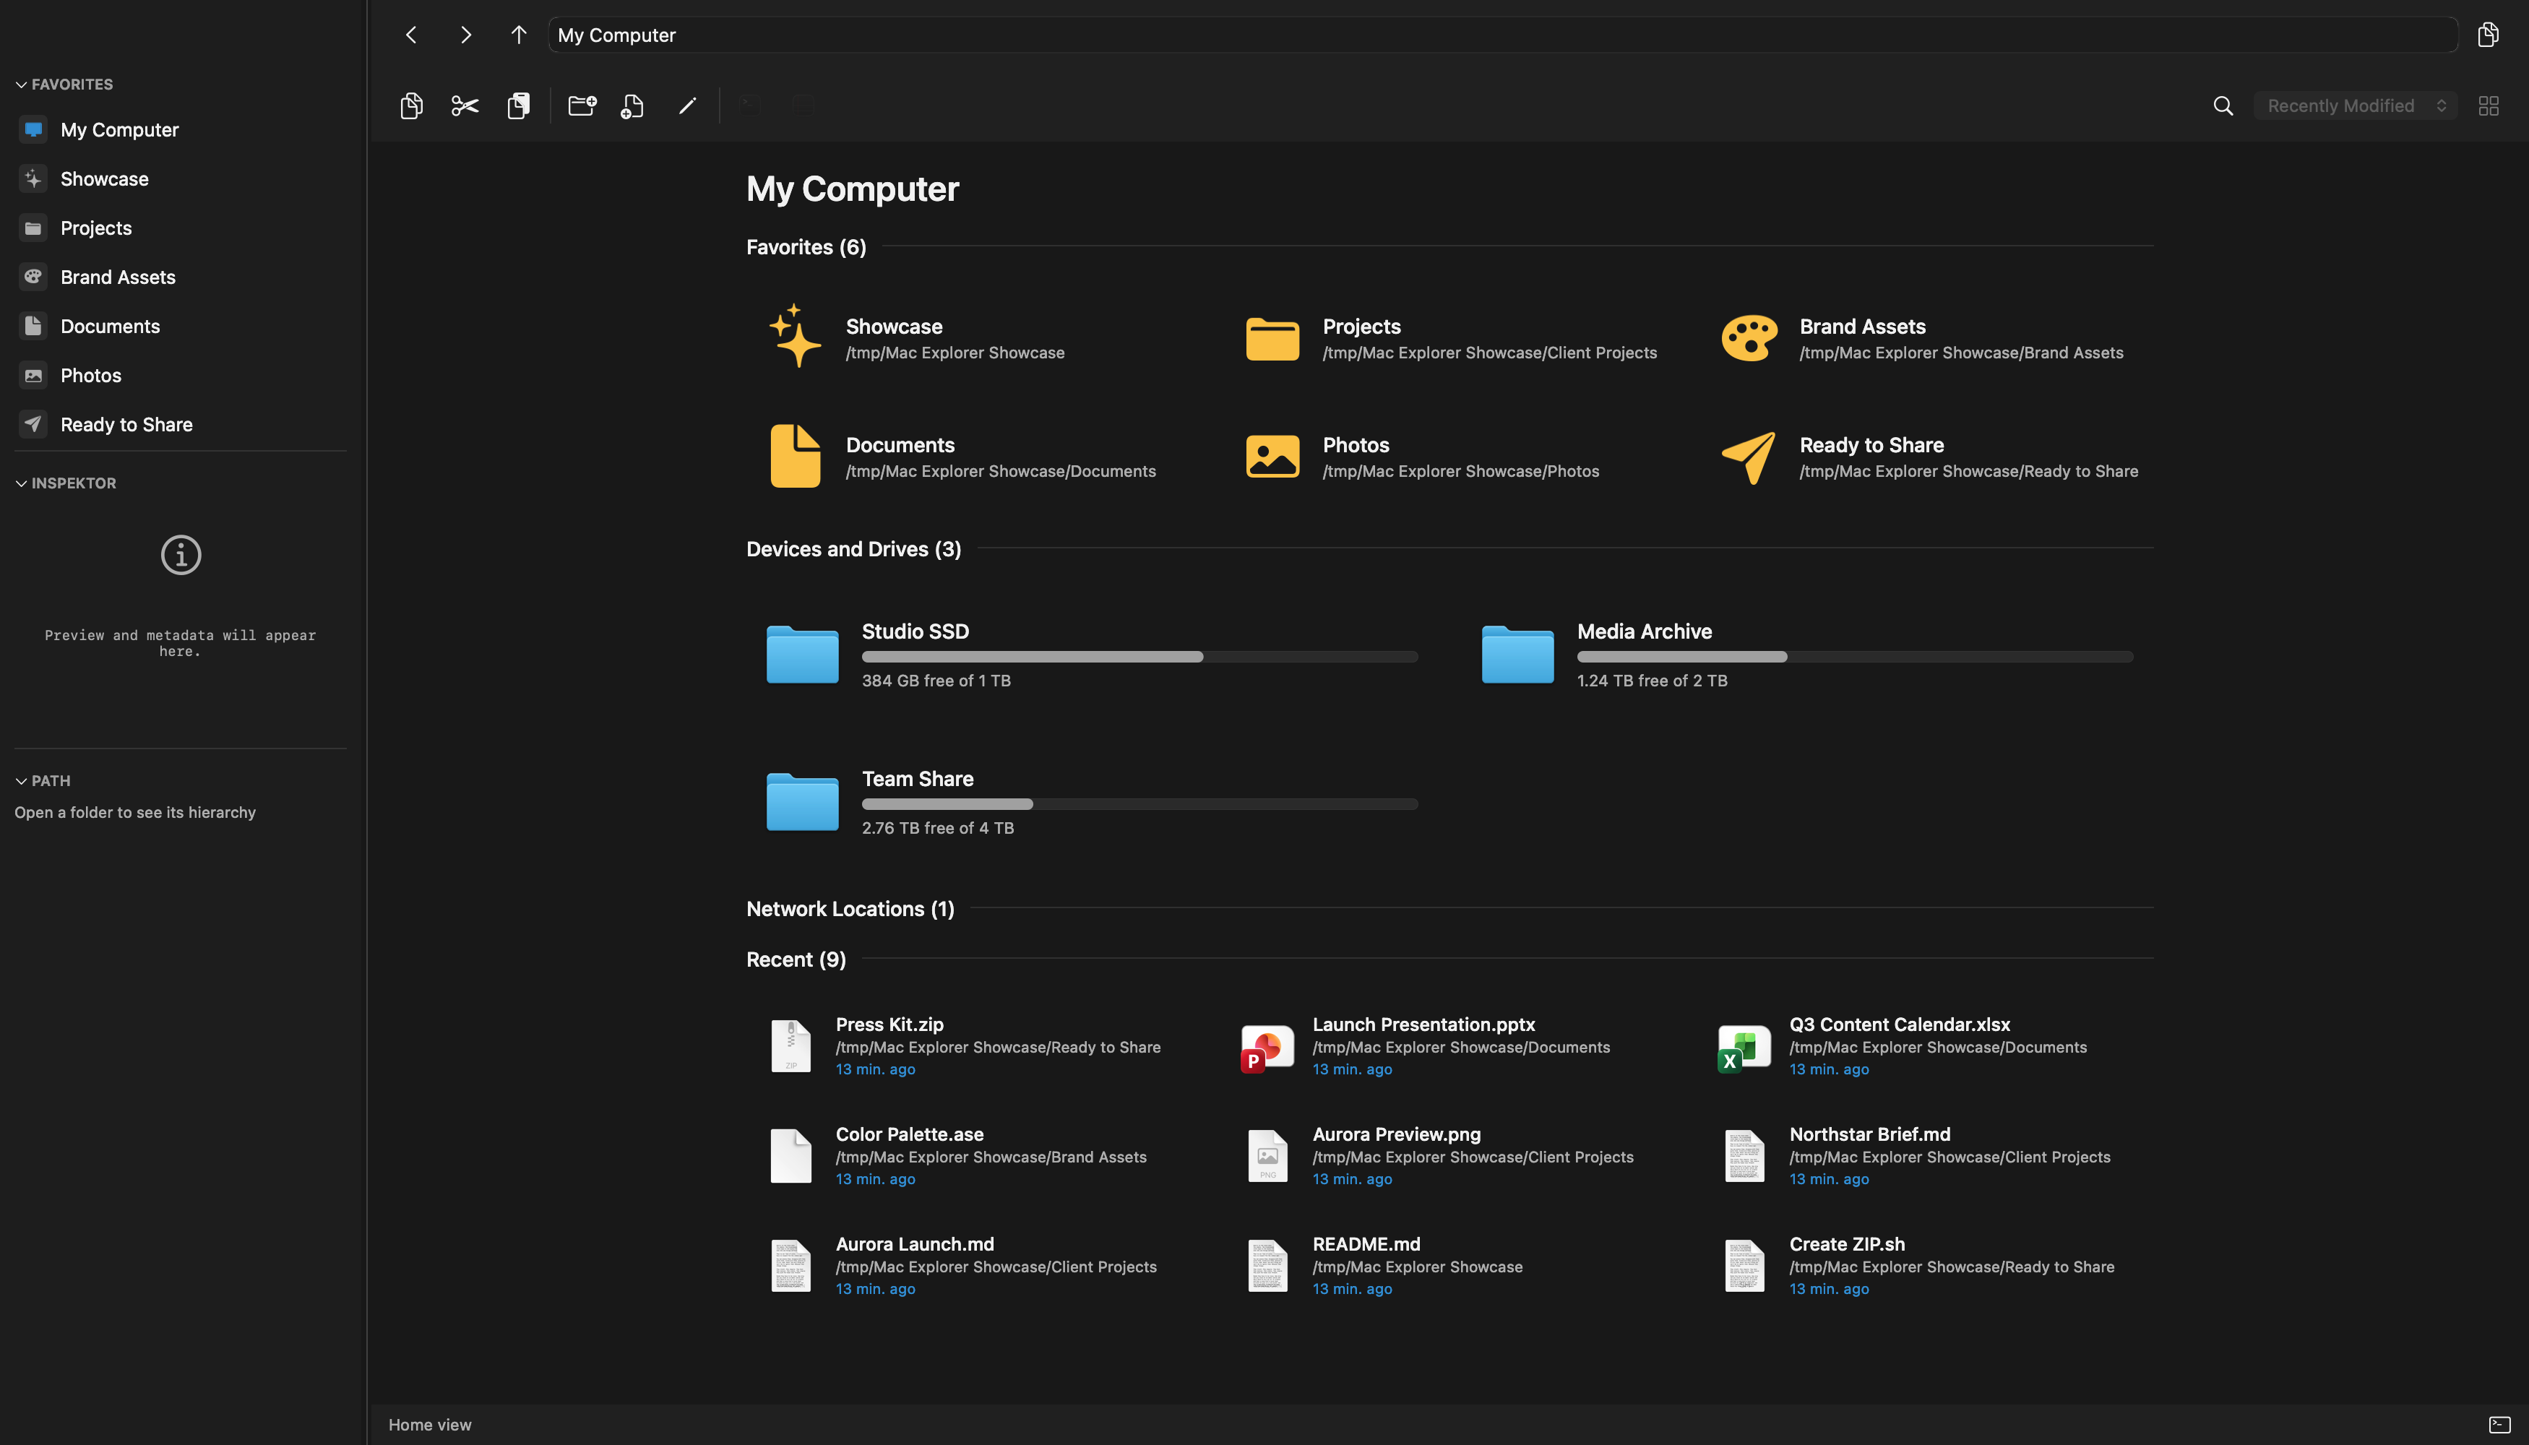This screenshot has width=2529, height=1445.
Task: Collapse the Recent (9) group header
Action: click(796, 959)
